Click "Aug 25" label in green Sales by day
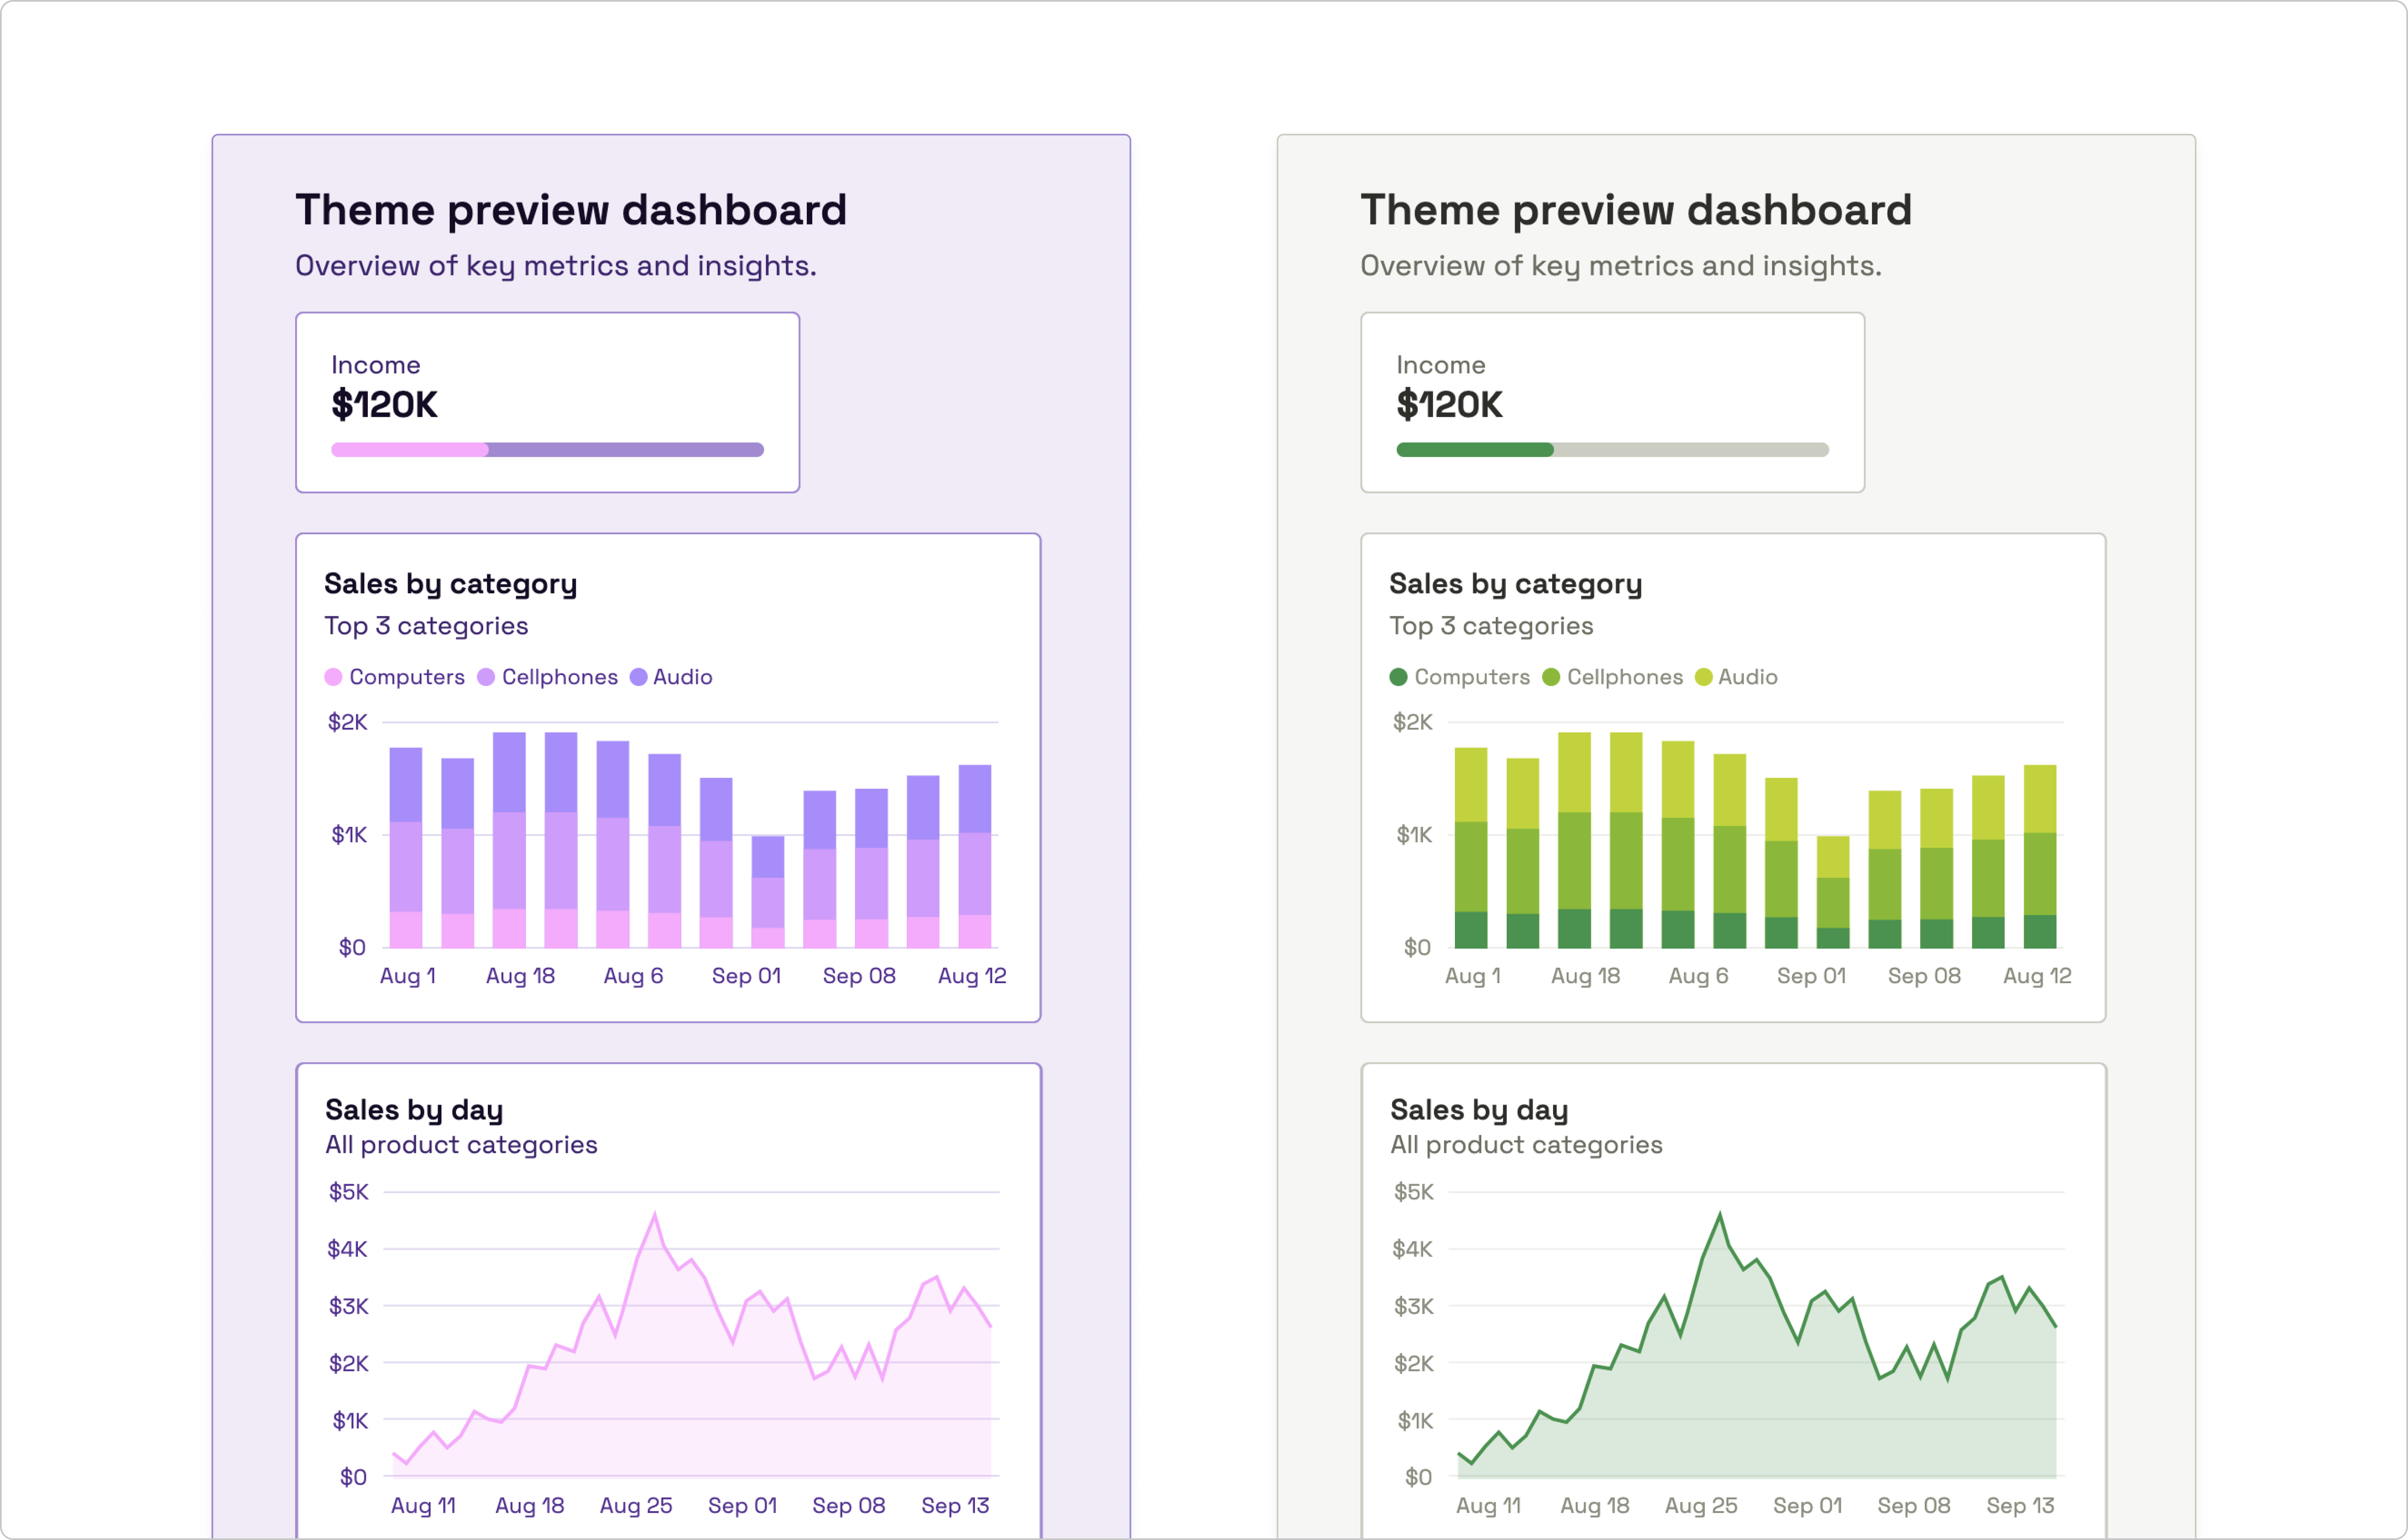Viewport: 2408px width, 1540px height. coord(1701,1506)
